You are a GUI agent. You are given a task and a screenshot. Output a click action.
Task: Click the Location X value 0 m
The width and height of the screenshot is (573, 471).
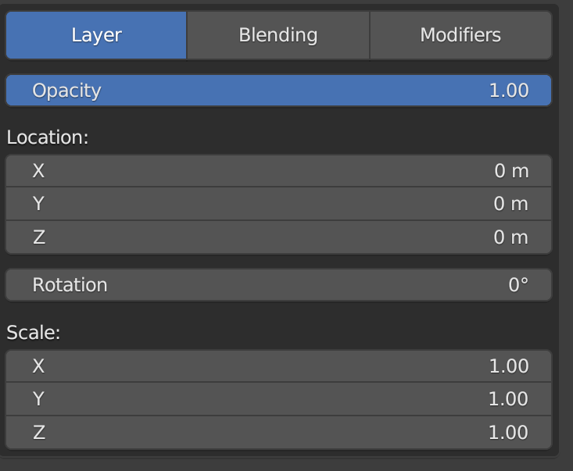pyautogui.click(x=511, y=171)
